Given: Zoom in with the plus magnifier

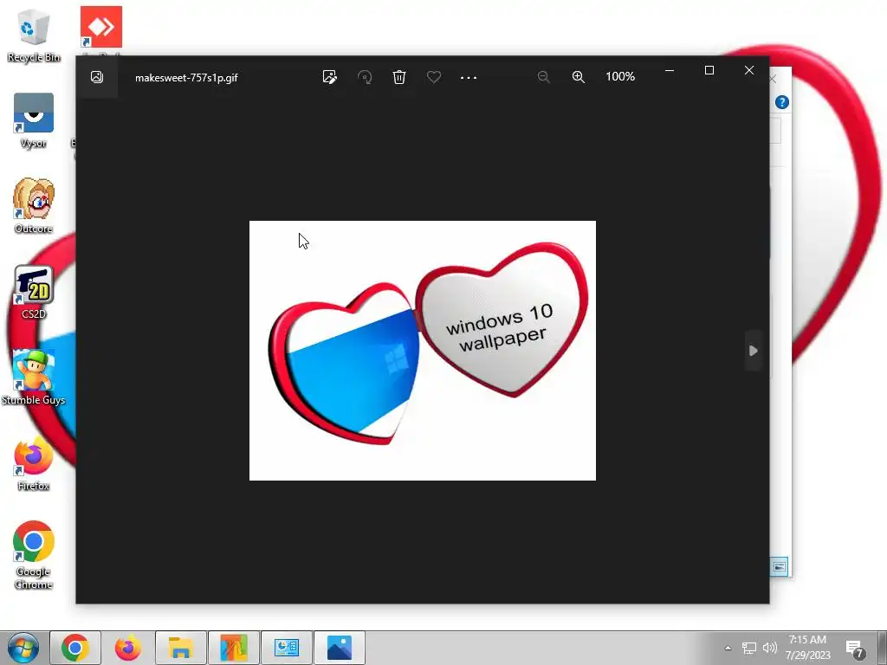Looking at the screenshot, I should click(578, 77).
